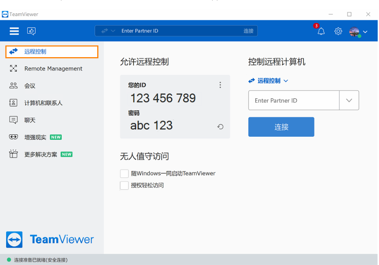Expand the 远程控制 connection type dropdown
Screen dimensions: 379x265
click(x=286, y=81)
